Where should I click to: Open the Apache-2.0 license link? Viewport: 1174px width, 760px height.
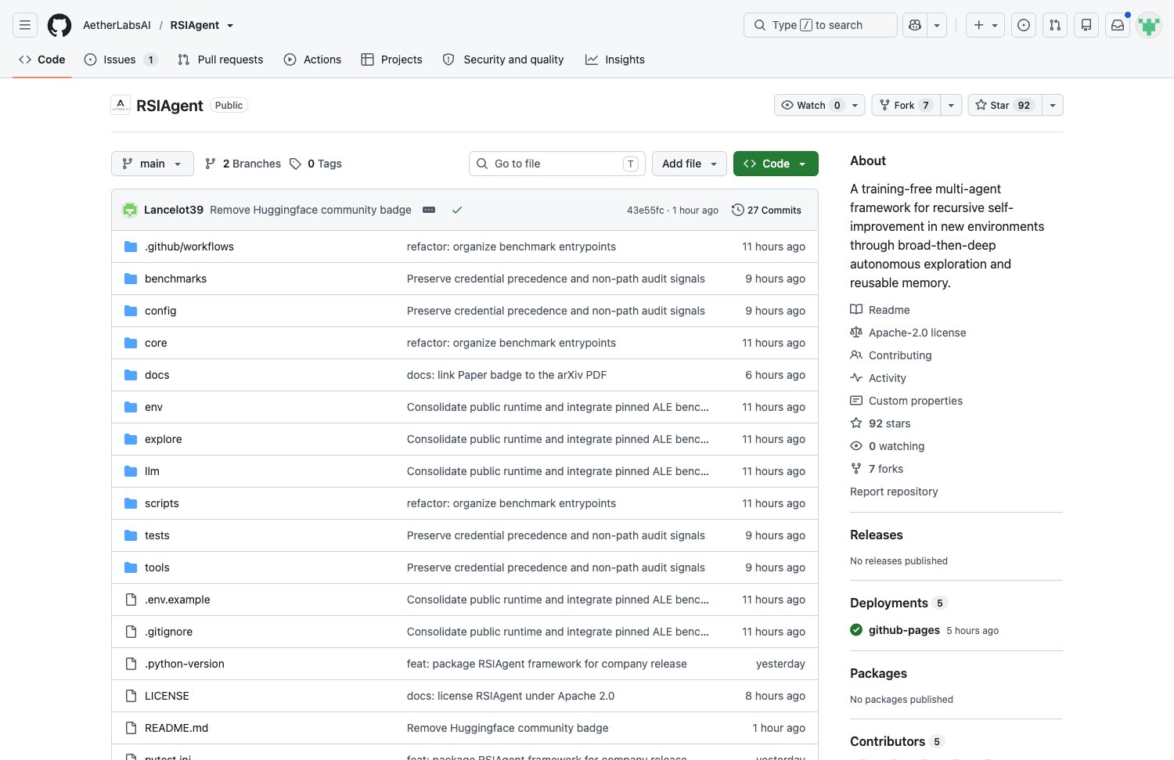(917, 333)
